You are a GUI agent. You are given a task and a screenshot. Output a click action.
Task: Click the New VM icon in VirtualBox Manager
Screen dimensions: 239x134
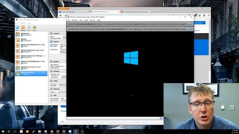point(17,27)
